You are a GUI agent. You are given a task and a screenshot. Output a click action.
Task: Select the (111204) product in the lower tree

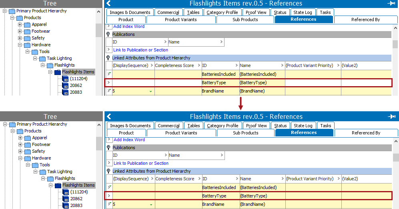coord(78,192)
